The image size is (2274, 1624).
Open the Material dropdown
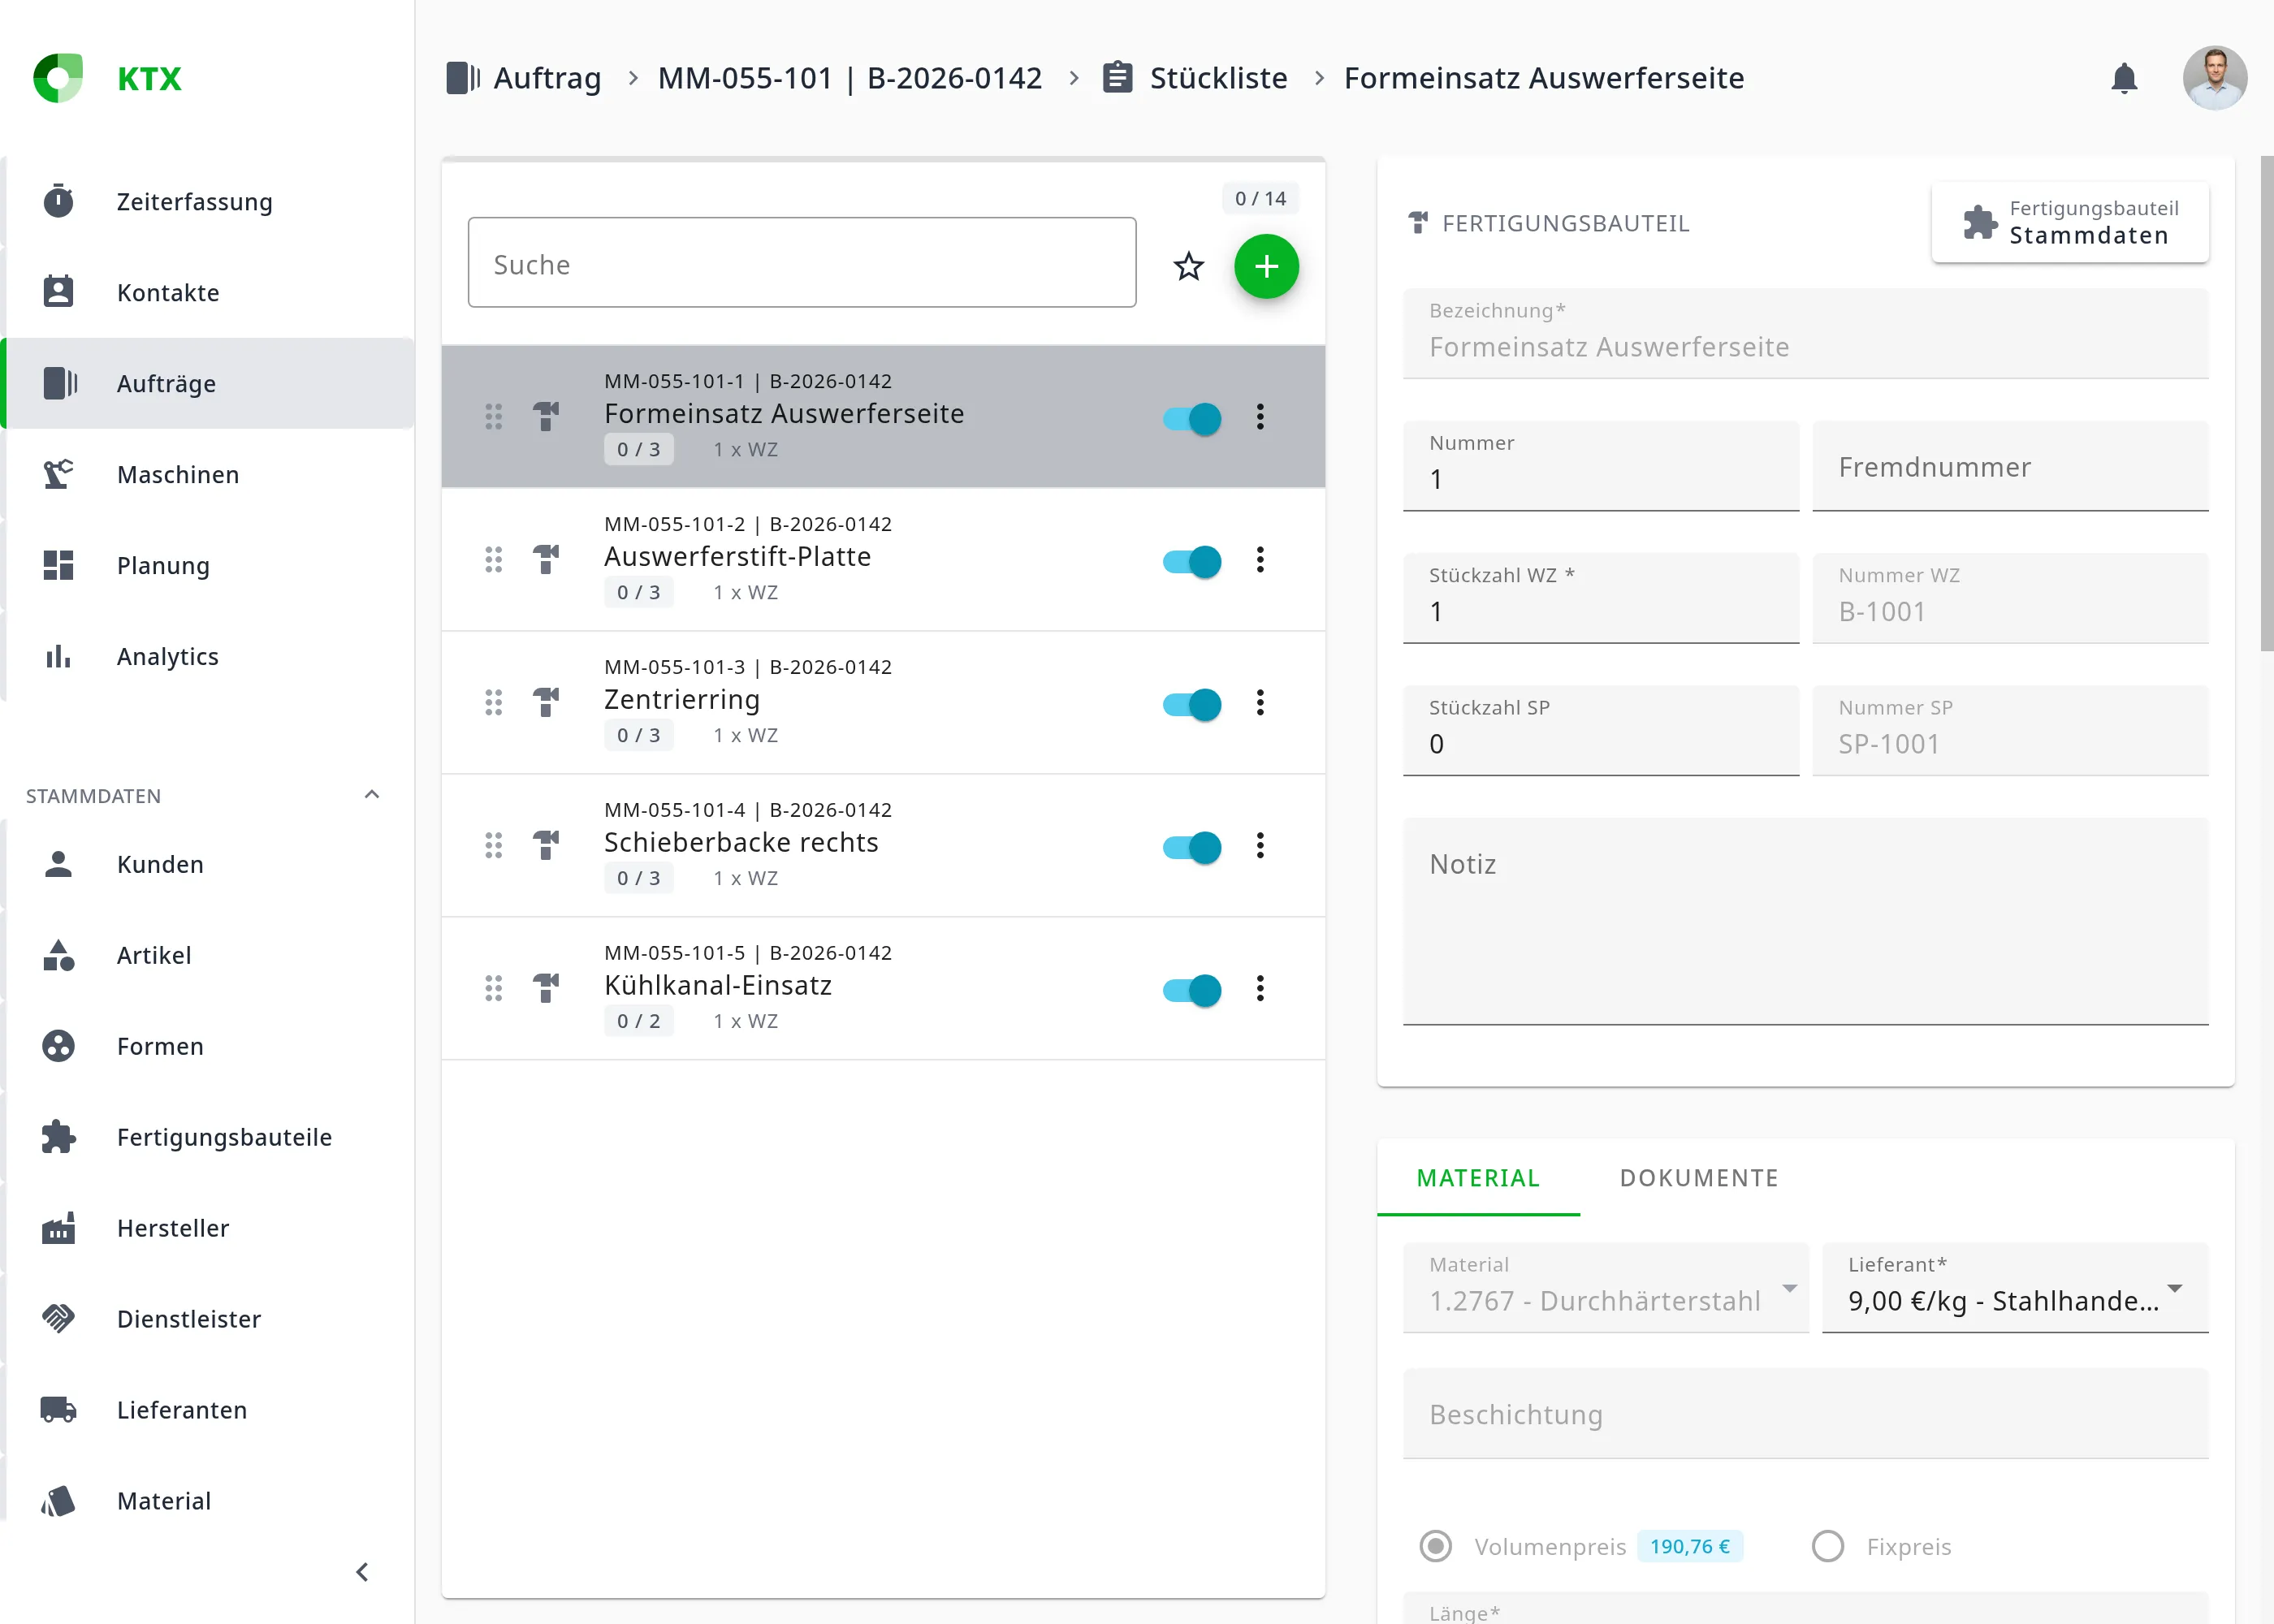tap(1606, 1288)
